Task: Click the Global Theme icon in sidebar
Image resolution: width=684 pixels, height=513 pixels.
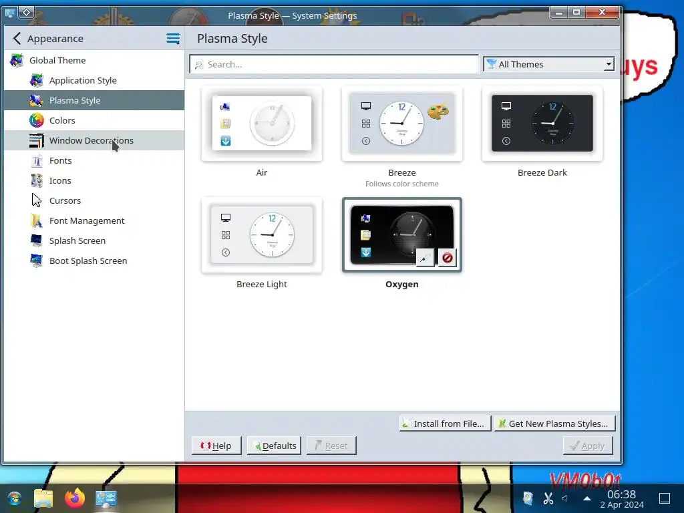Action: [x=17, y=60]
